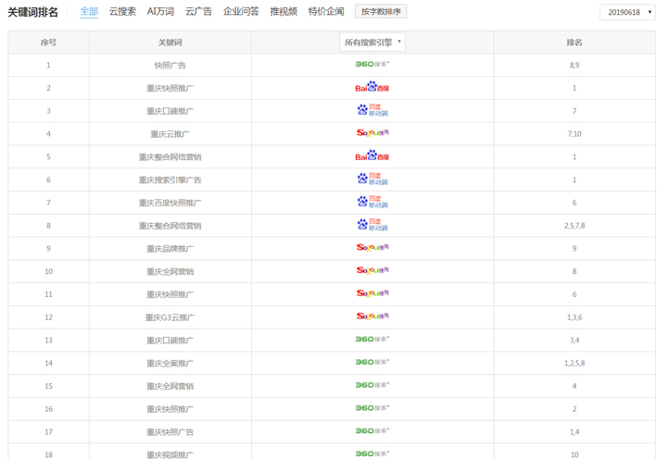Image resolution: width=667 pixels, height=459 pixels.
Task: Click the 360 search logo in row 14
Action: [372, 362]
